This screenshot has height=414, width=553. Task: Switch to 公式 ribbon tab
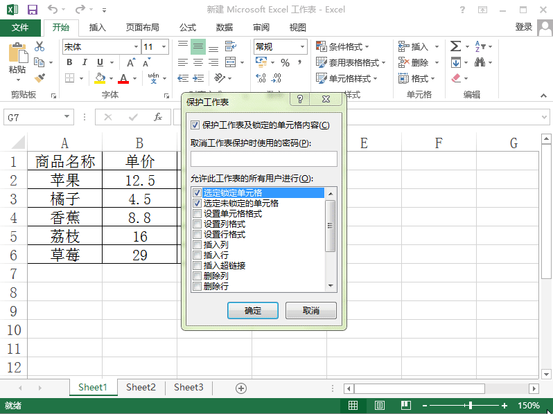[x=188, y=28]
